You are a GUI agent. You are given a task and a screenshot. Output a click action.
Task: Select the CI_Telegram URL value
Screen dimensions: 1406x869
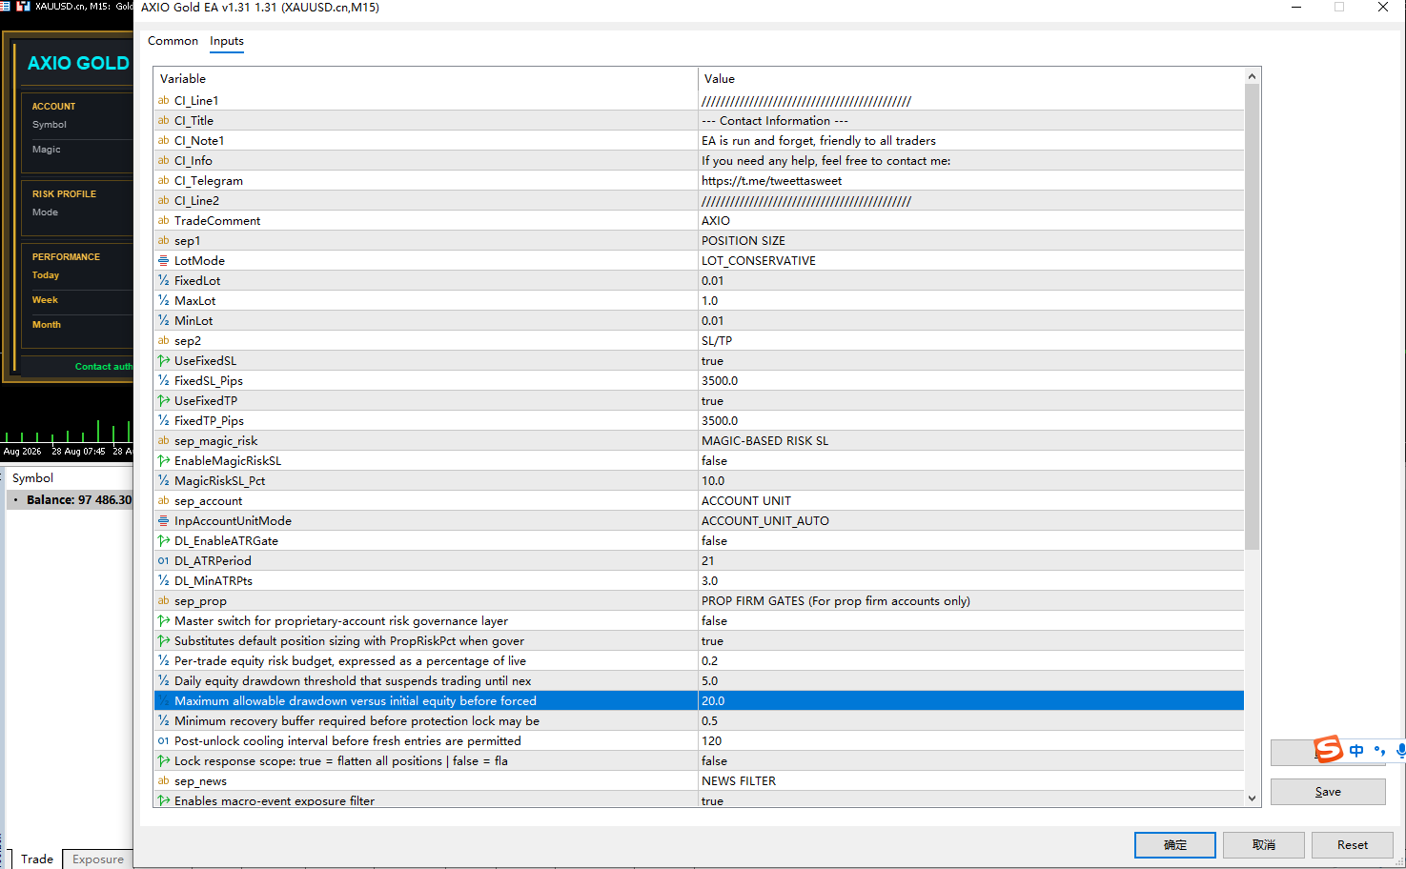pos(970,180)
